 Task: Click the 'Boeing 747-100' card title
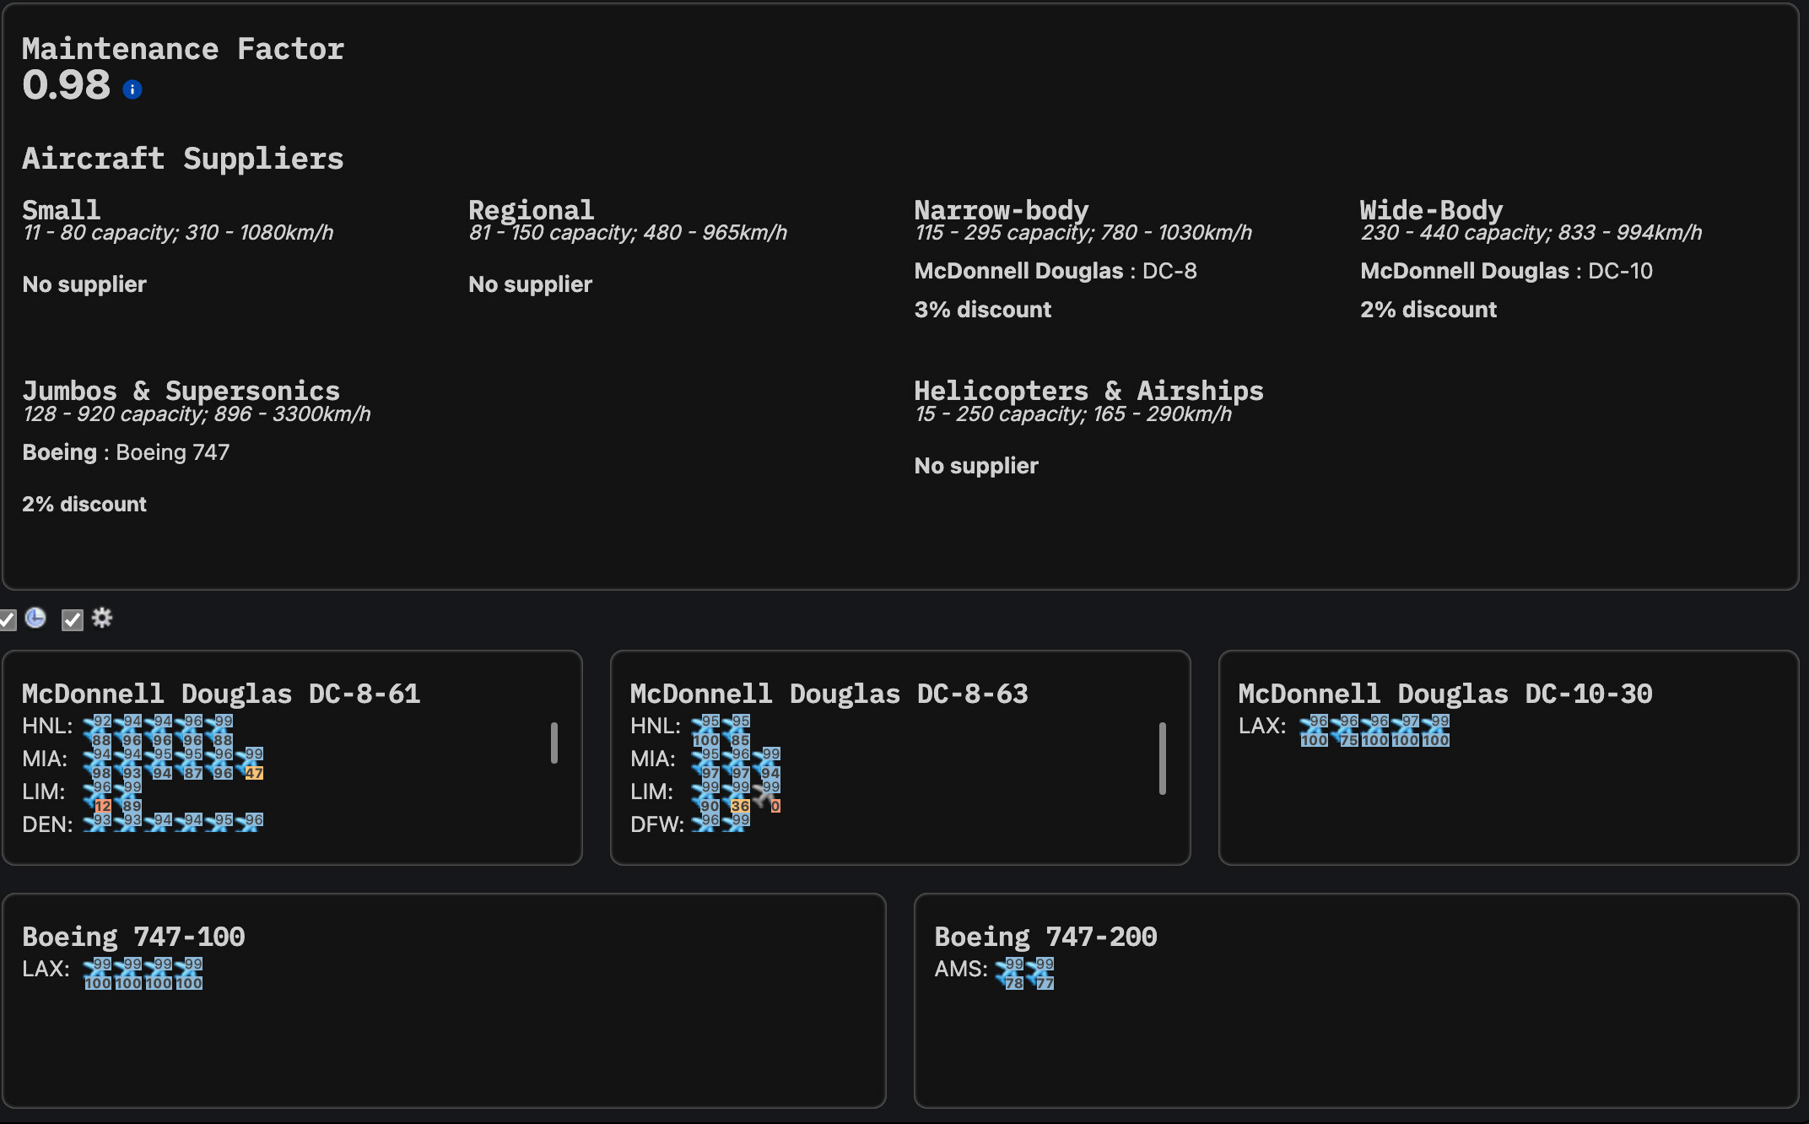133,937
